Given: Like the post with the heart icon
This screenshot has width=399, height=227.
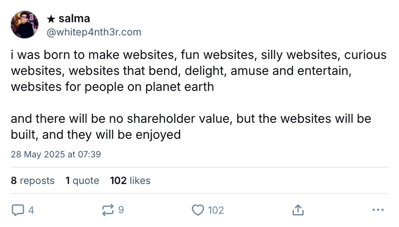Looking at the screenshot, I should point(198,211).
